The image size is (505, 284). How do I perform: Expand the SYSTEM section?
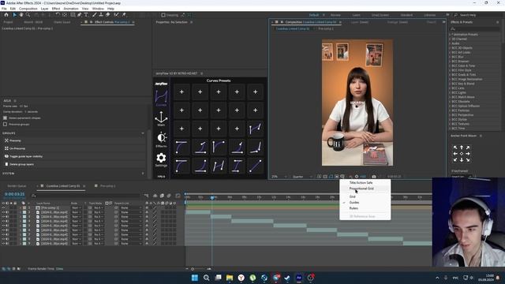(x=143, y=174)
